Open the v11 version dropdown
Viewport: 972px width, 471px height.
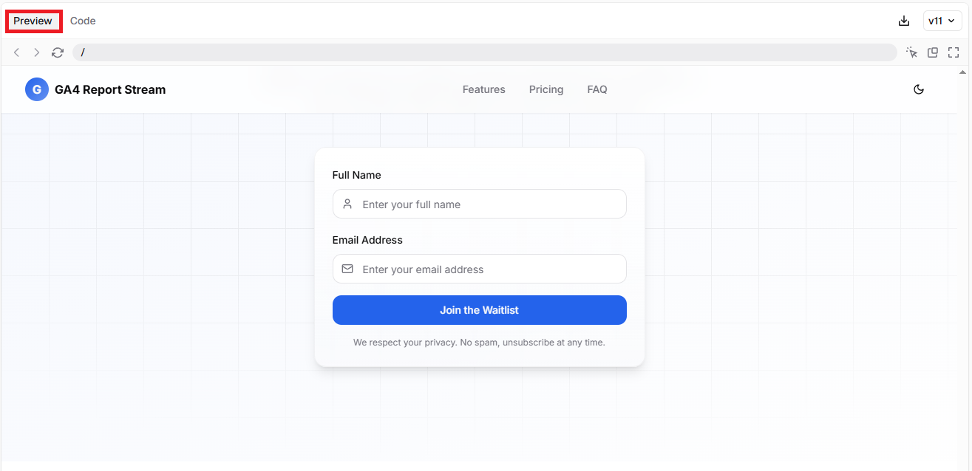click(942, 21)
